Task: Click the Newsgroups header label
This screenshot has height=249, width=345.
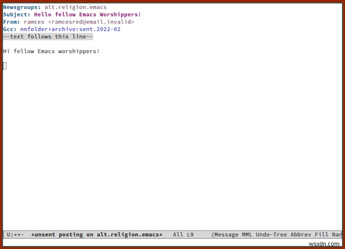Action: pyautogui.click(x=22, y=7)
